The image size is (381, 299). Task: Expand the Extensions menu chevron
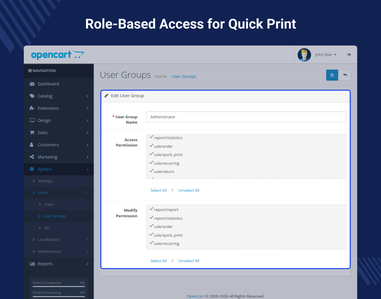click(x=87, y=108)
